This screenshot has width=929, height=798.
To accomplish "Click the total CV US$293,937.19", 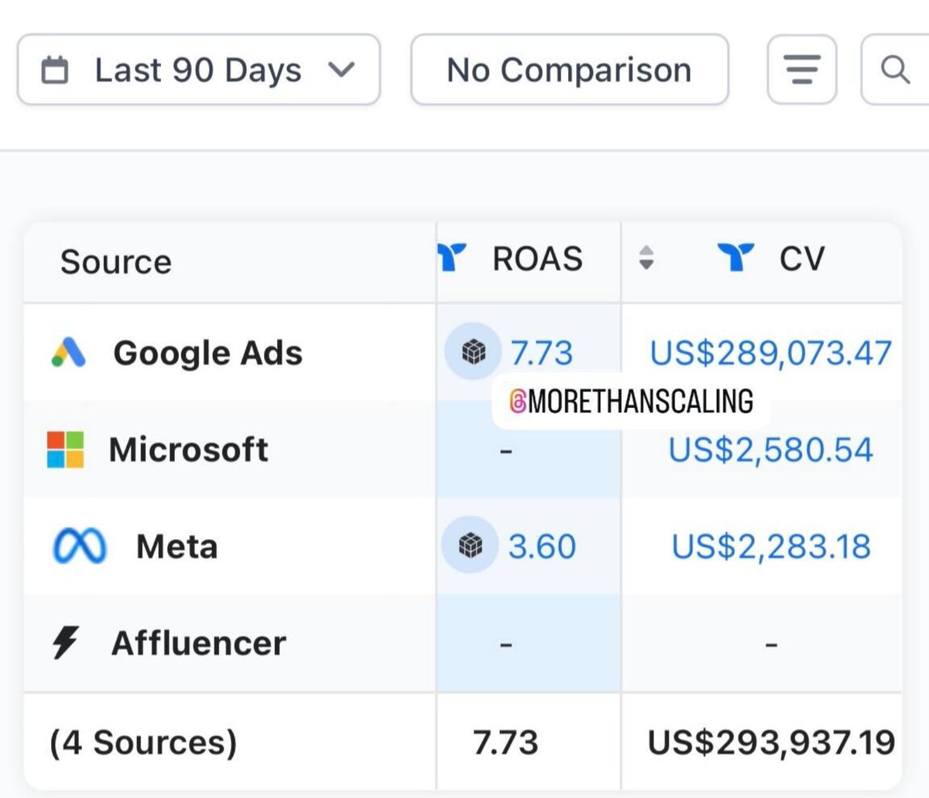I will click(771, 742).
